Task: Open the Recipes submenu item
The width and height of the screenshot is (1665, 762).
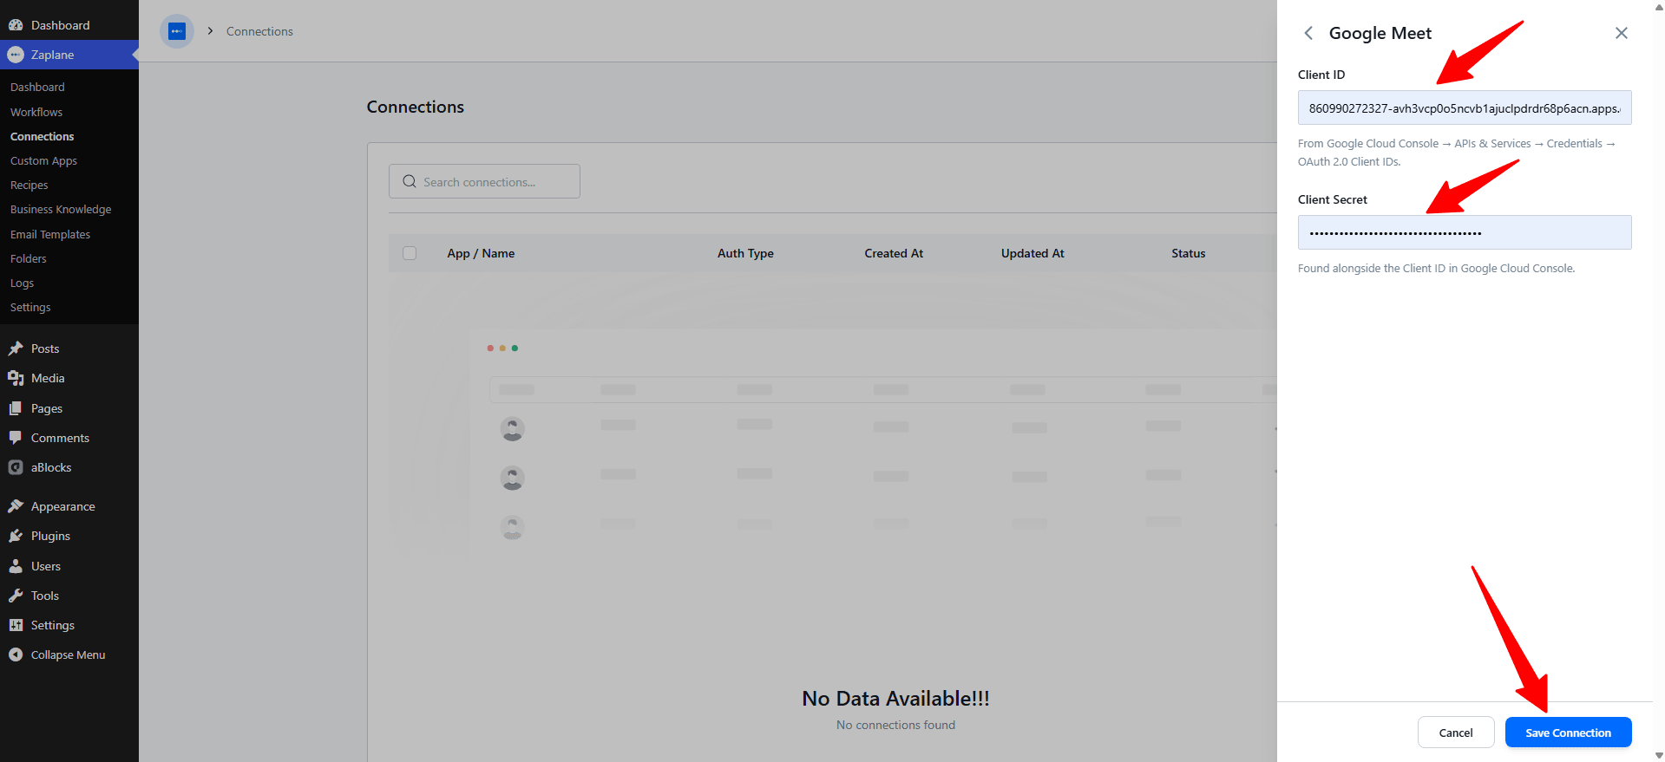Action: pos(29,185)
